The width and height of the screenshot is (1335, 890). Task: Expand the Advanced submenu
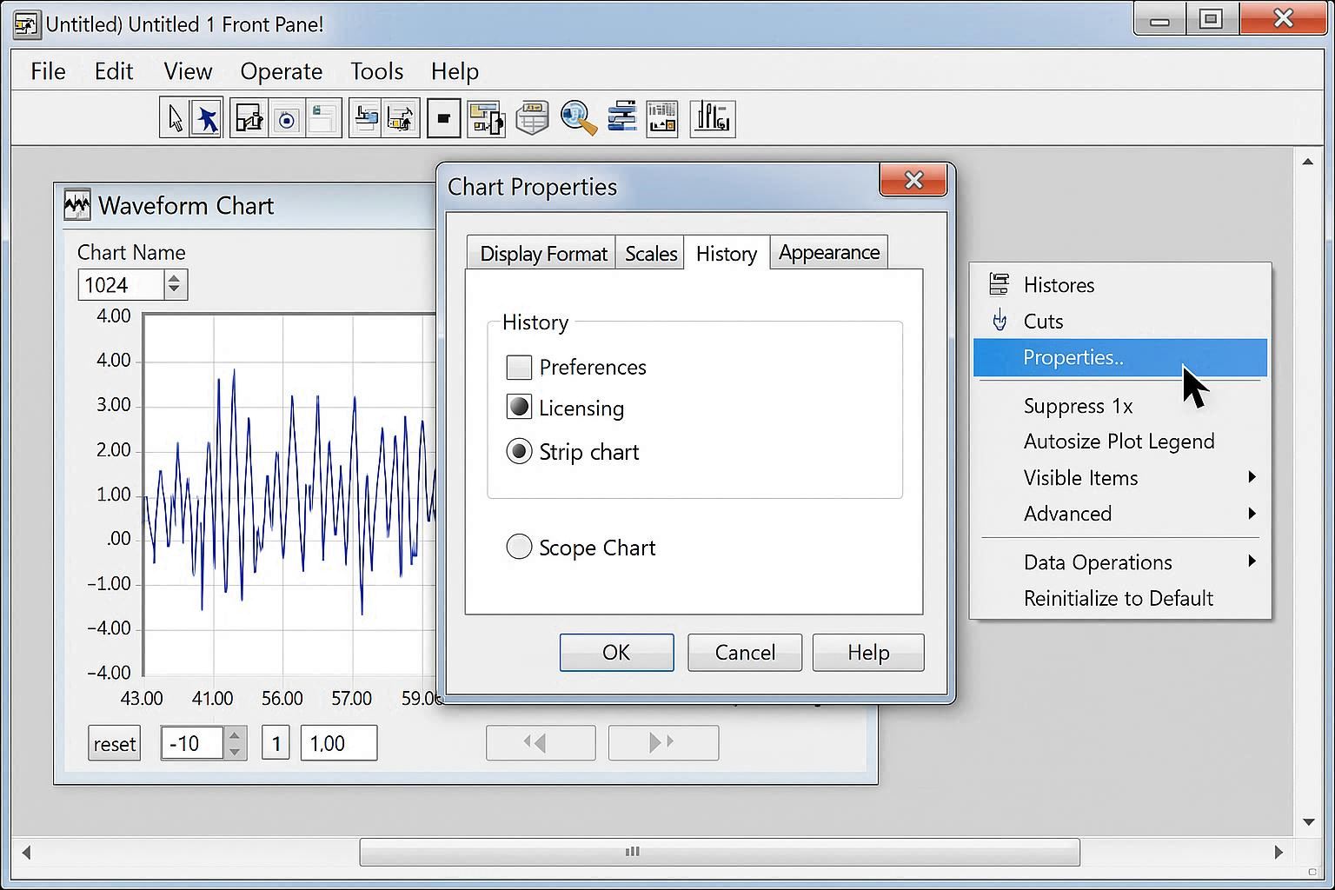coord(1068,514)
